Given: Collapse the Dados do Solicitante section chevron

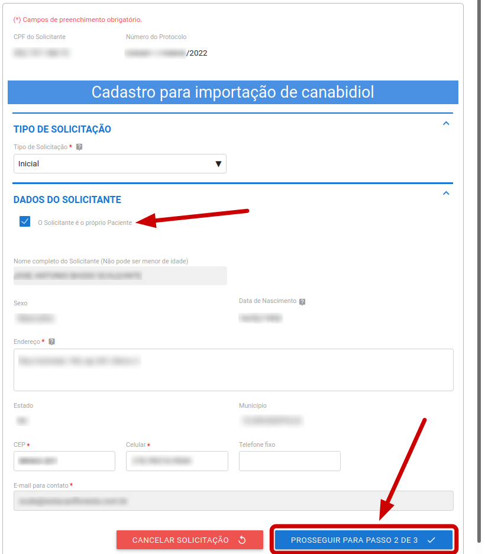Looking at the screenshot, I should point(446,193).
